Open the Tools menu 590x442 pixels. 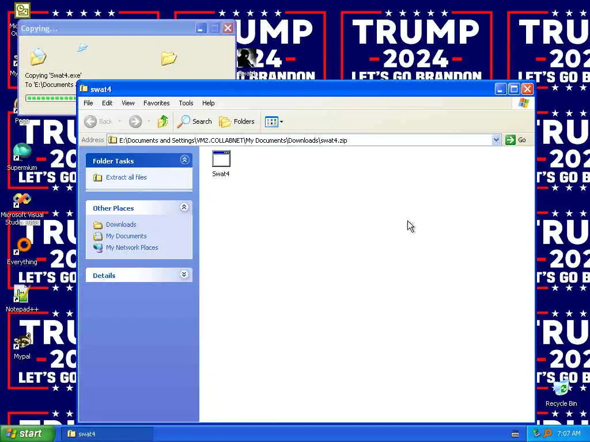click(186, 103)
